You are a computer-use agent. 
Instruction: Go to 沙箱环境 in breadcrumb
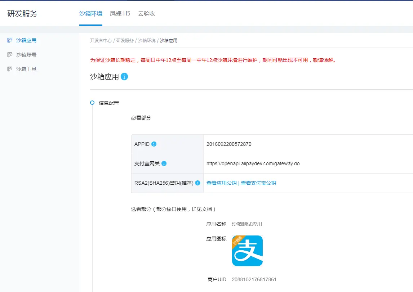(147, 41)
